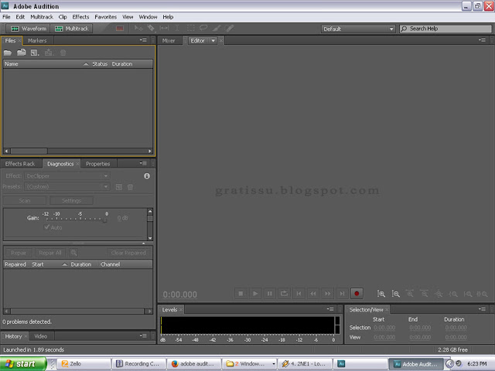Image resolution: width=495 pixels, height=371 pixels.
Task: Open the workspace Default dropdown
Action: tap(358, 29)
